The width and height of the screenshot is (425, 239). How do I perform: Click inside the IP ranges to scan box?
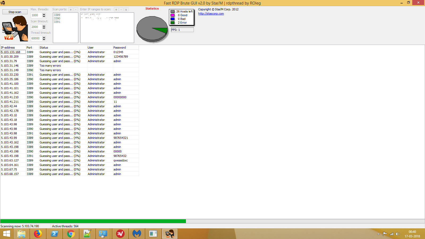click(x=107, y=28)
